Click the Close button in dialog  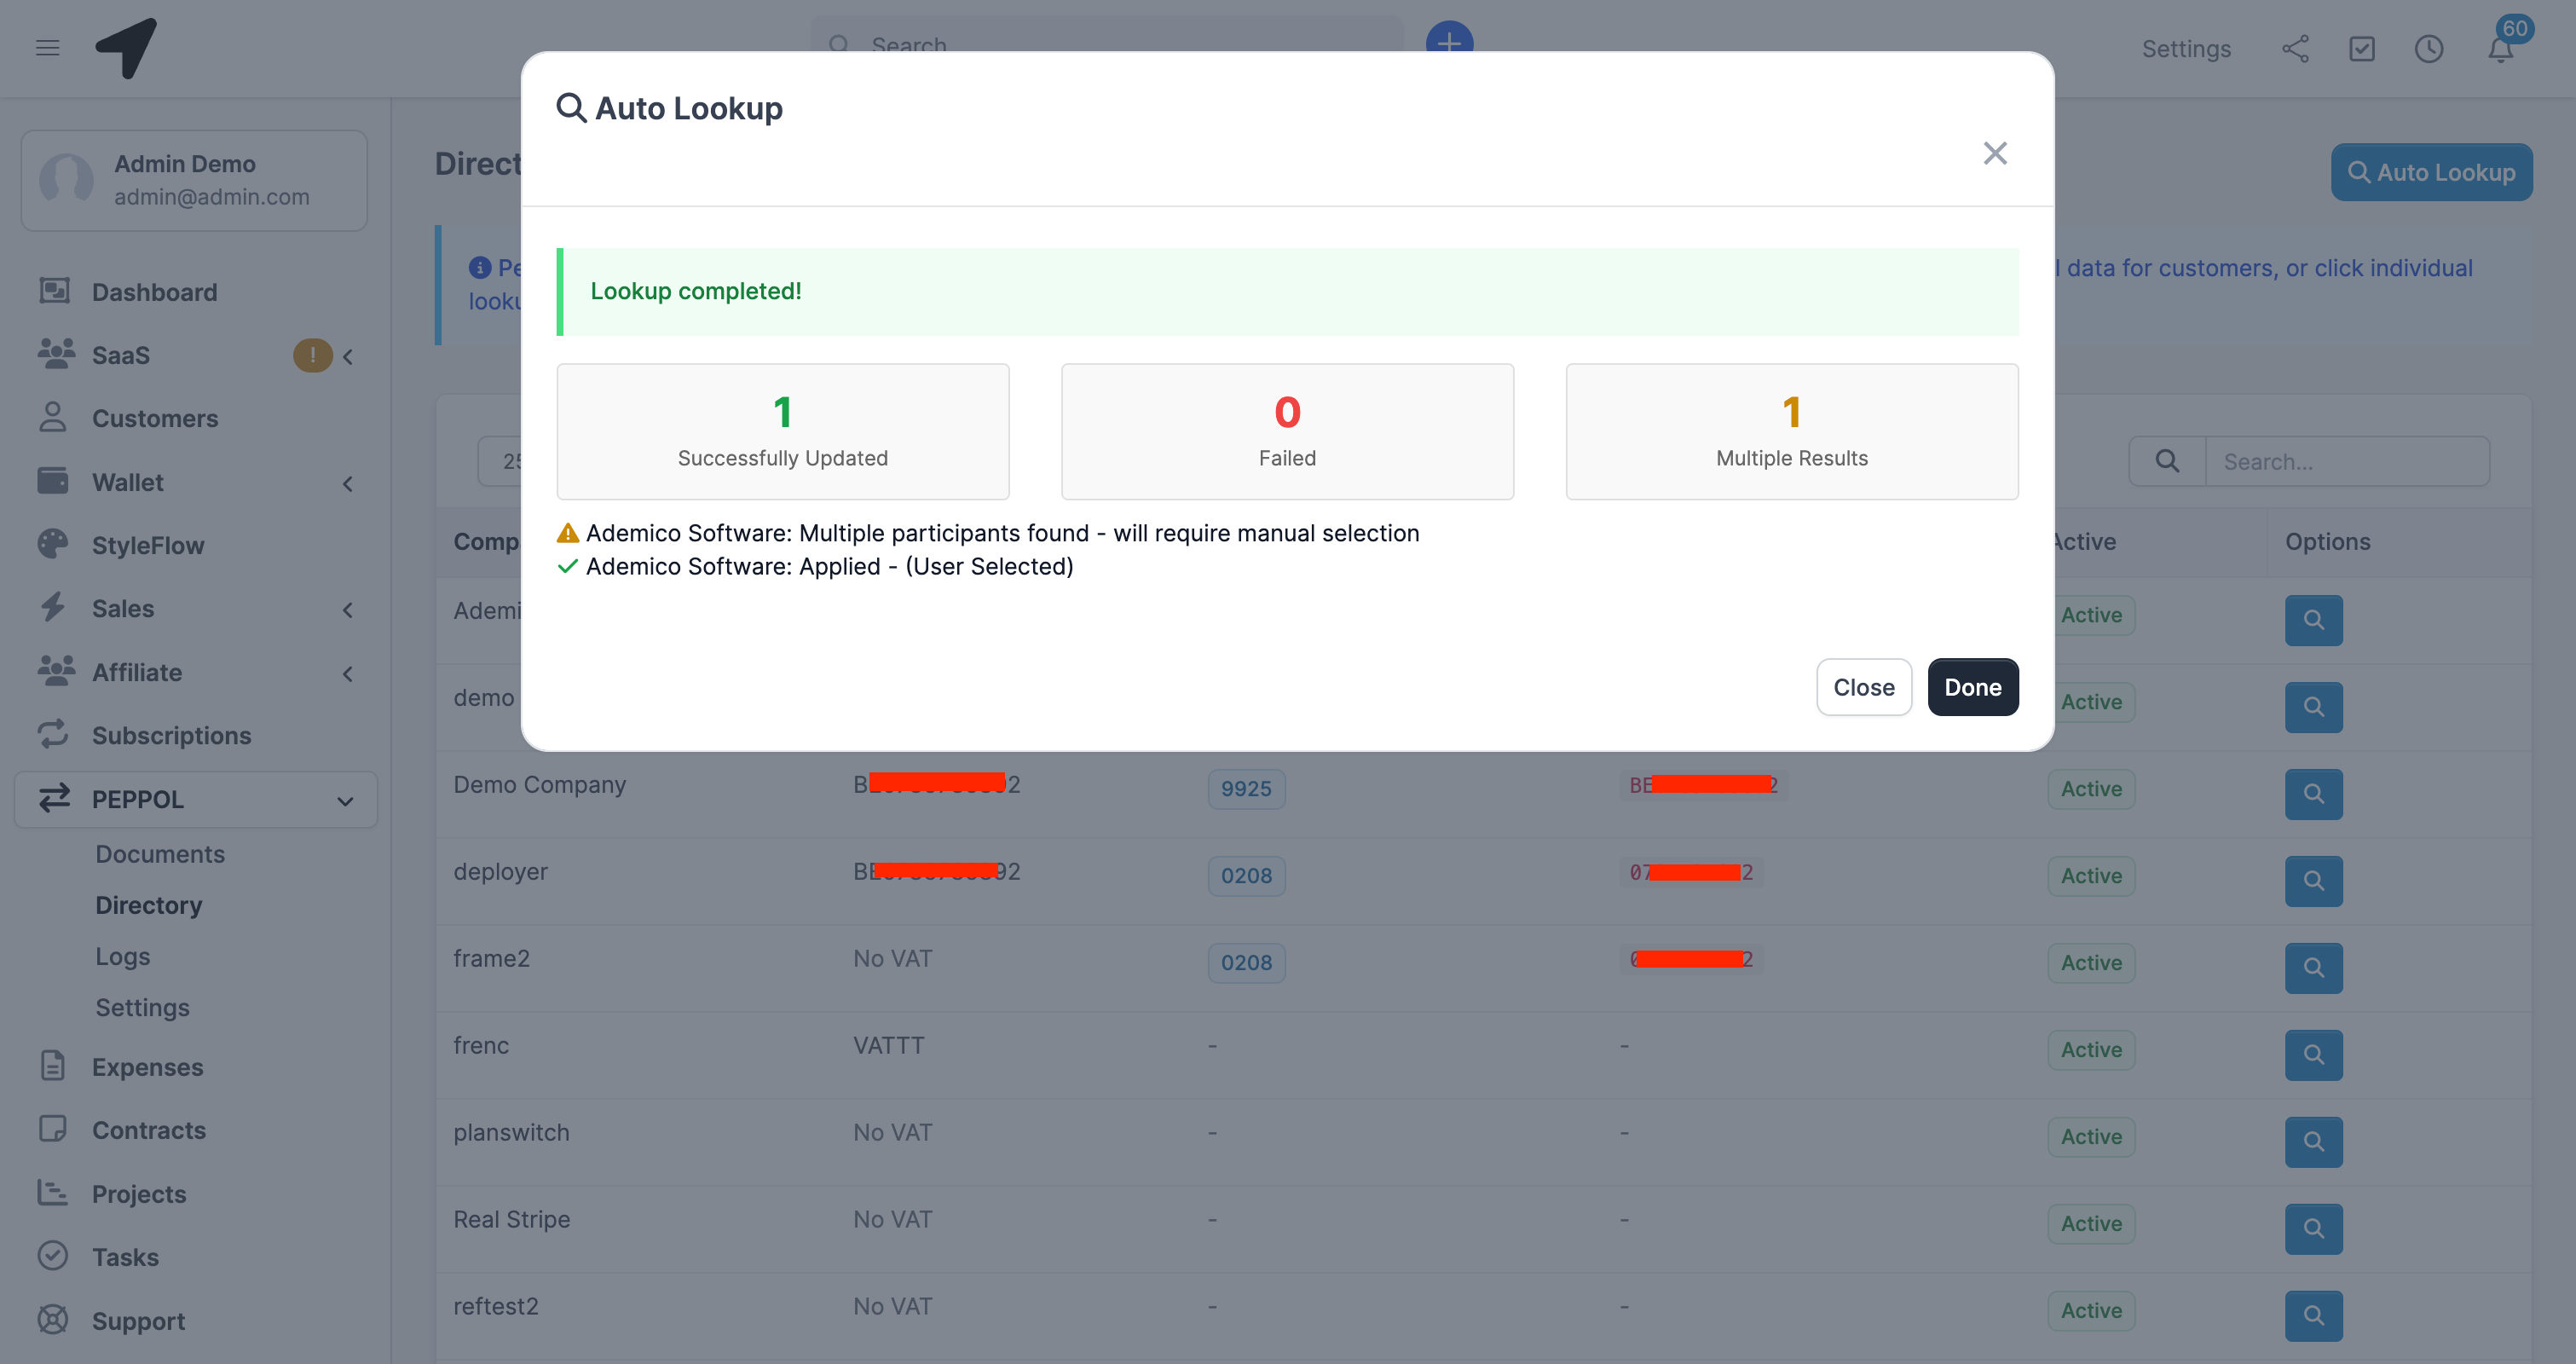pyautogui.click(x=1863, y=687)
